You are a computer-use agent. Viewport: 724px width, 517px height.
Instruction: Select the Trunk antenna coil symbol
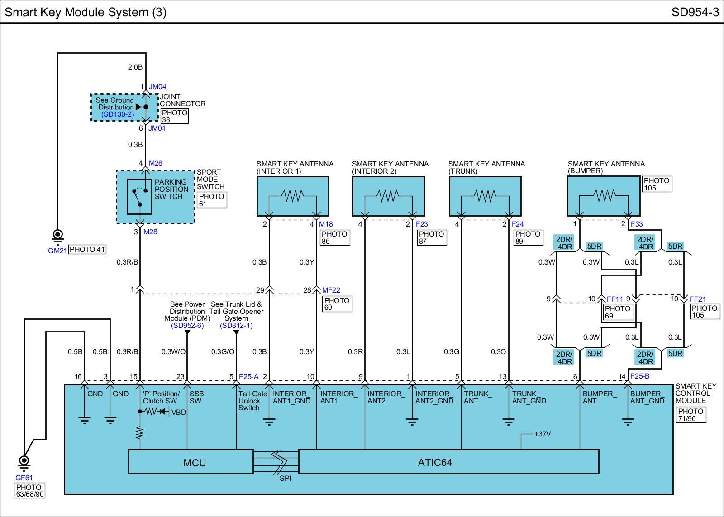(x=485, y=196)
